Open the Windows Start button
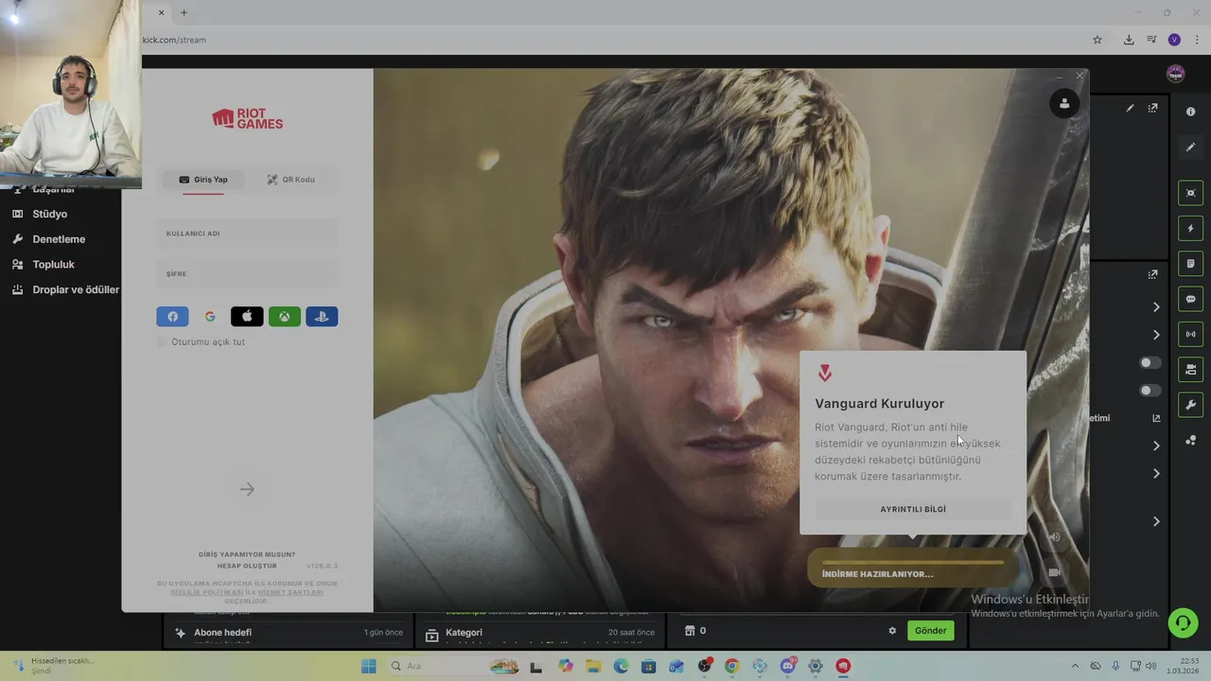Image resolution: width=1211 pixels, height=681 pixels. coord(369,666)
